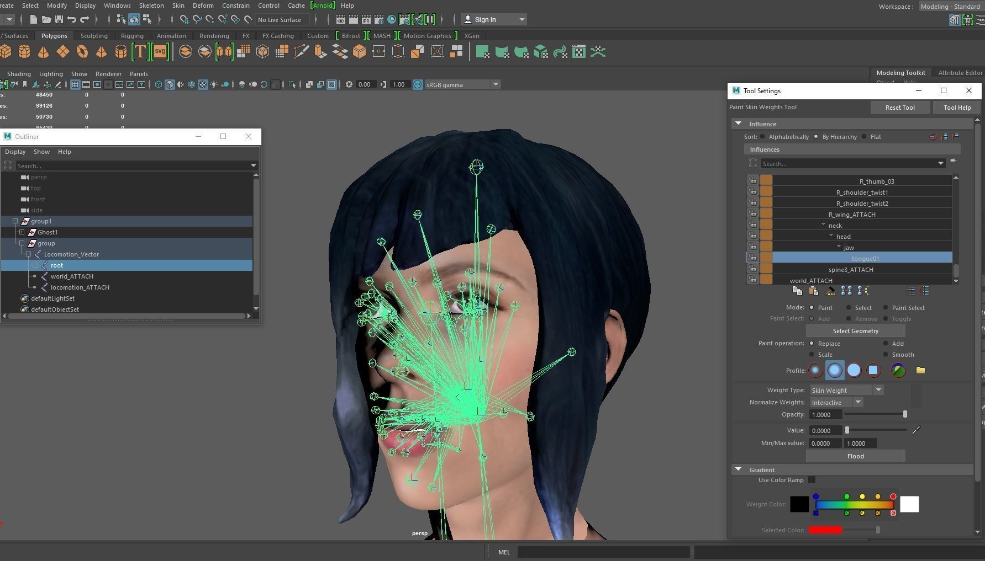This screenshot has height=561, width=985.
Task: Click the prune small weights hammer icon
Action: pos(830,292)
